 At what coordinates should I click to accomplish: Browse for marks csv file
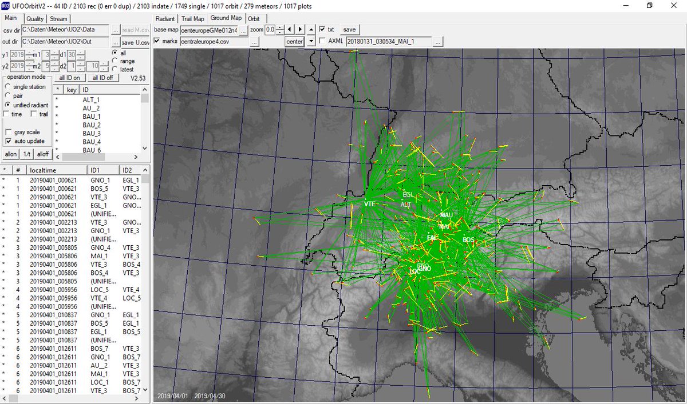(x=255, y=42)
